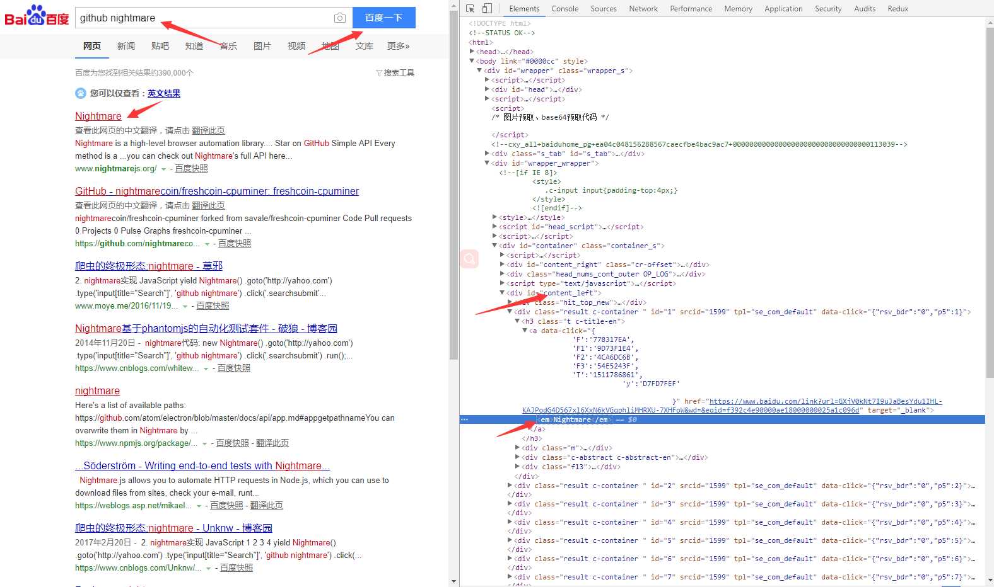Image resolution: width=994 pixels, height=587 pixels.
Task: Expand the div id="head" node
Action: tap(487, 89)
